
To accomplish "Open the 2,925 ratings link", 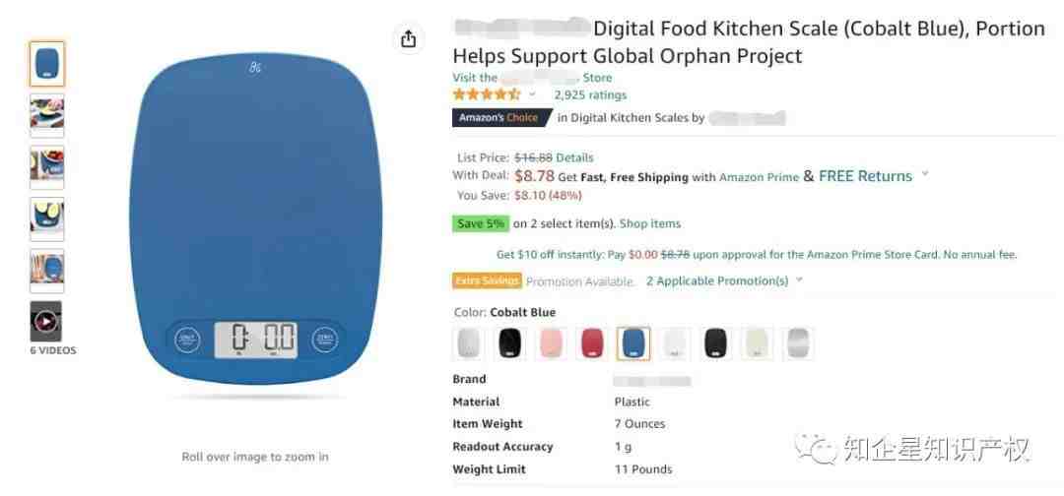I will tap(590, 94).
